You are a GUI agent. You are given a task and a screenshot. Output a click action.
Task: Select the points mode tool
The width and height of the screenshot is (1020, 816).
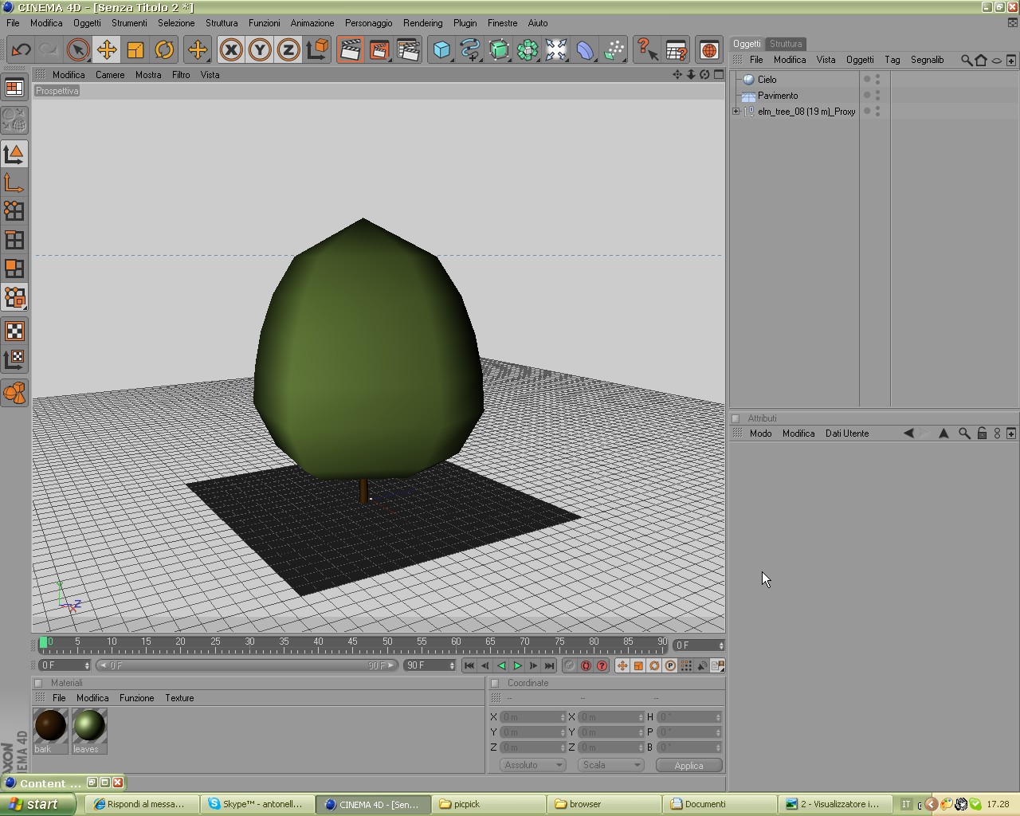pyautogui.click(x=14, y=211)
